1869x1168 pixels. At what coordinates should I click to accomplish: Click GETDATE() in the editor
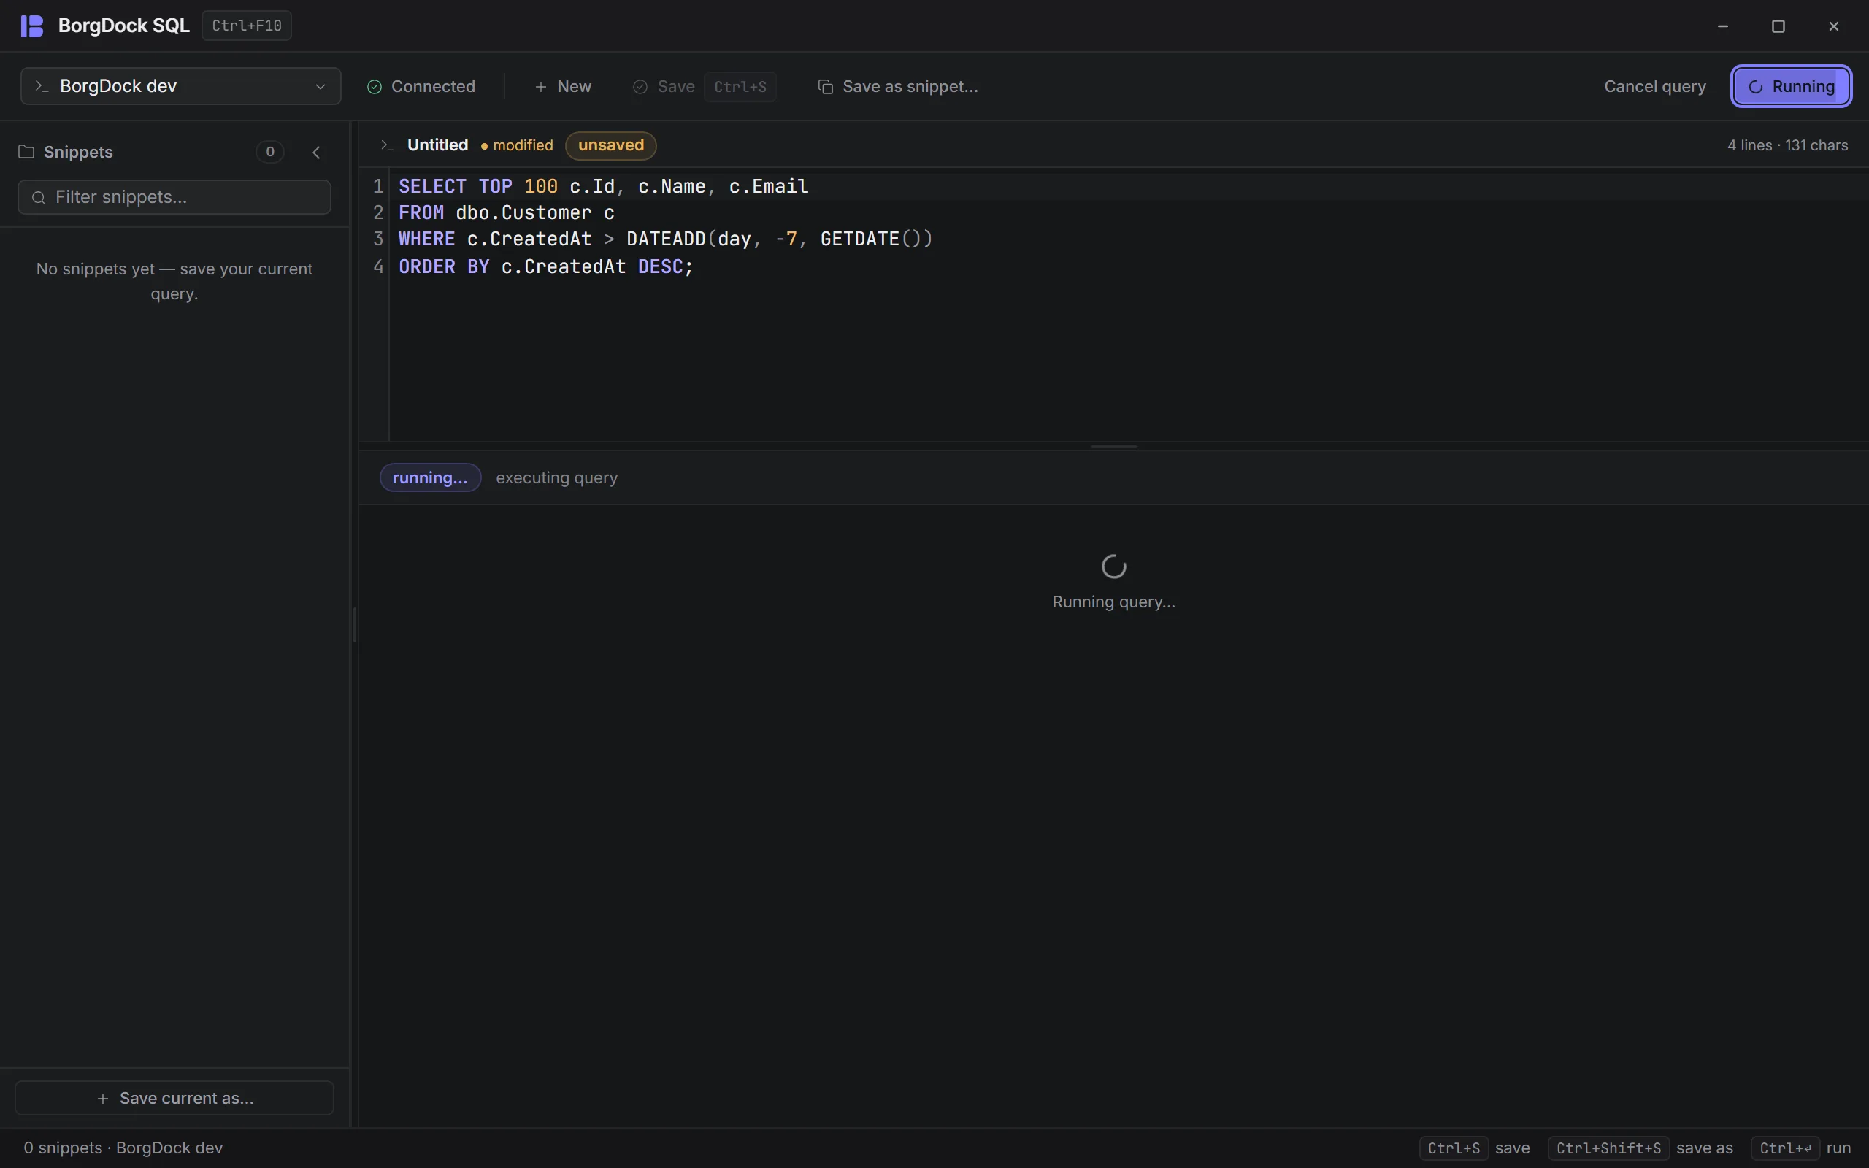[x=877, y=239]
